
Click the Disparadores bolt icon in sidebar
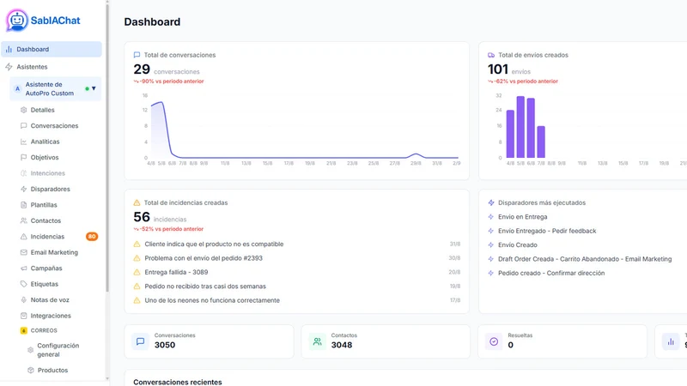click(24, 189)
